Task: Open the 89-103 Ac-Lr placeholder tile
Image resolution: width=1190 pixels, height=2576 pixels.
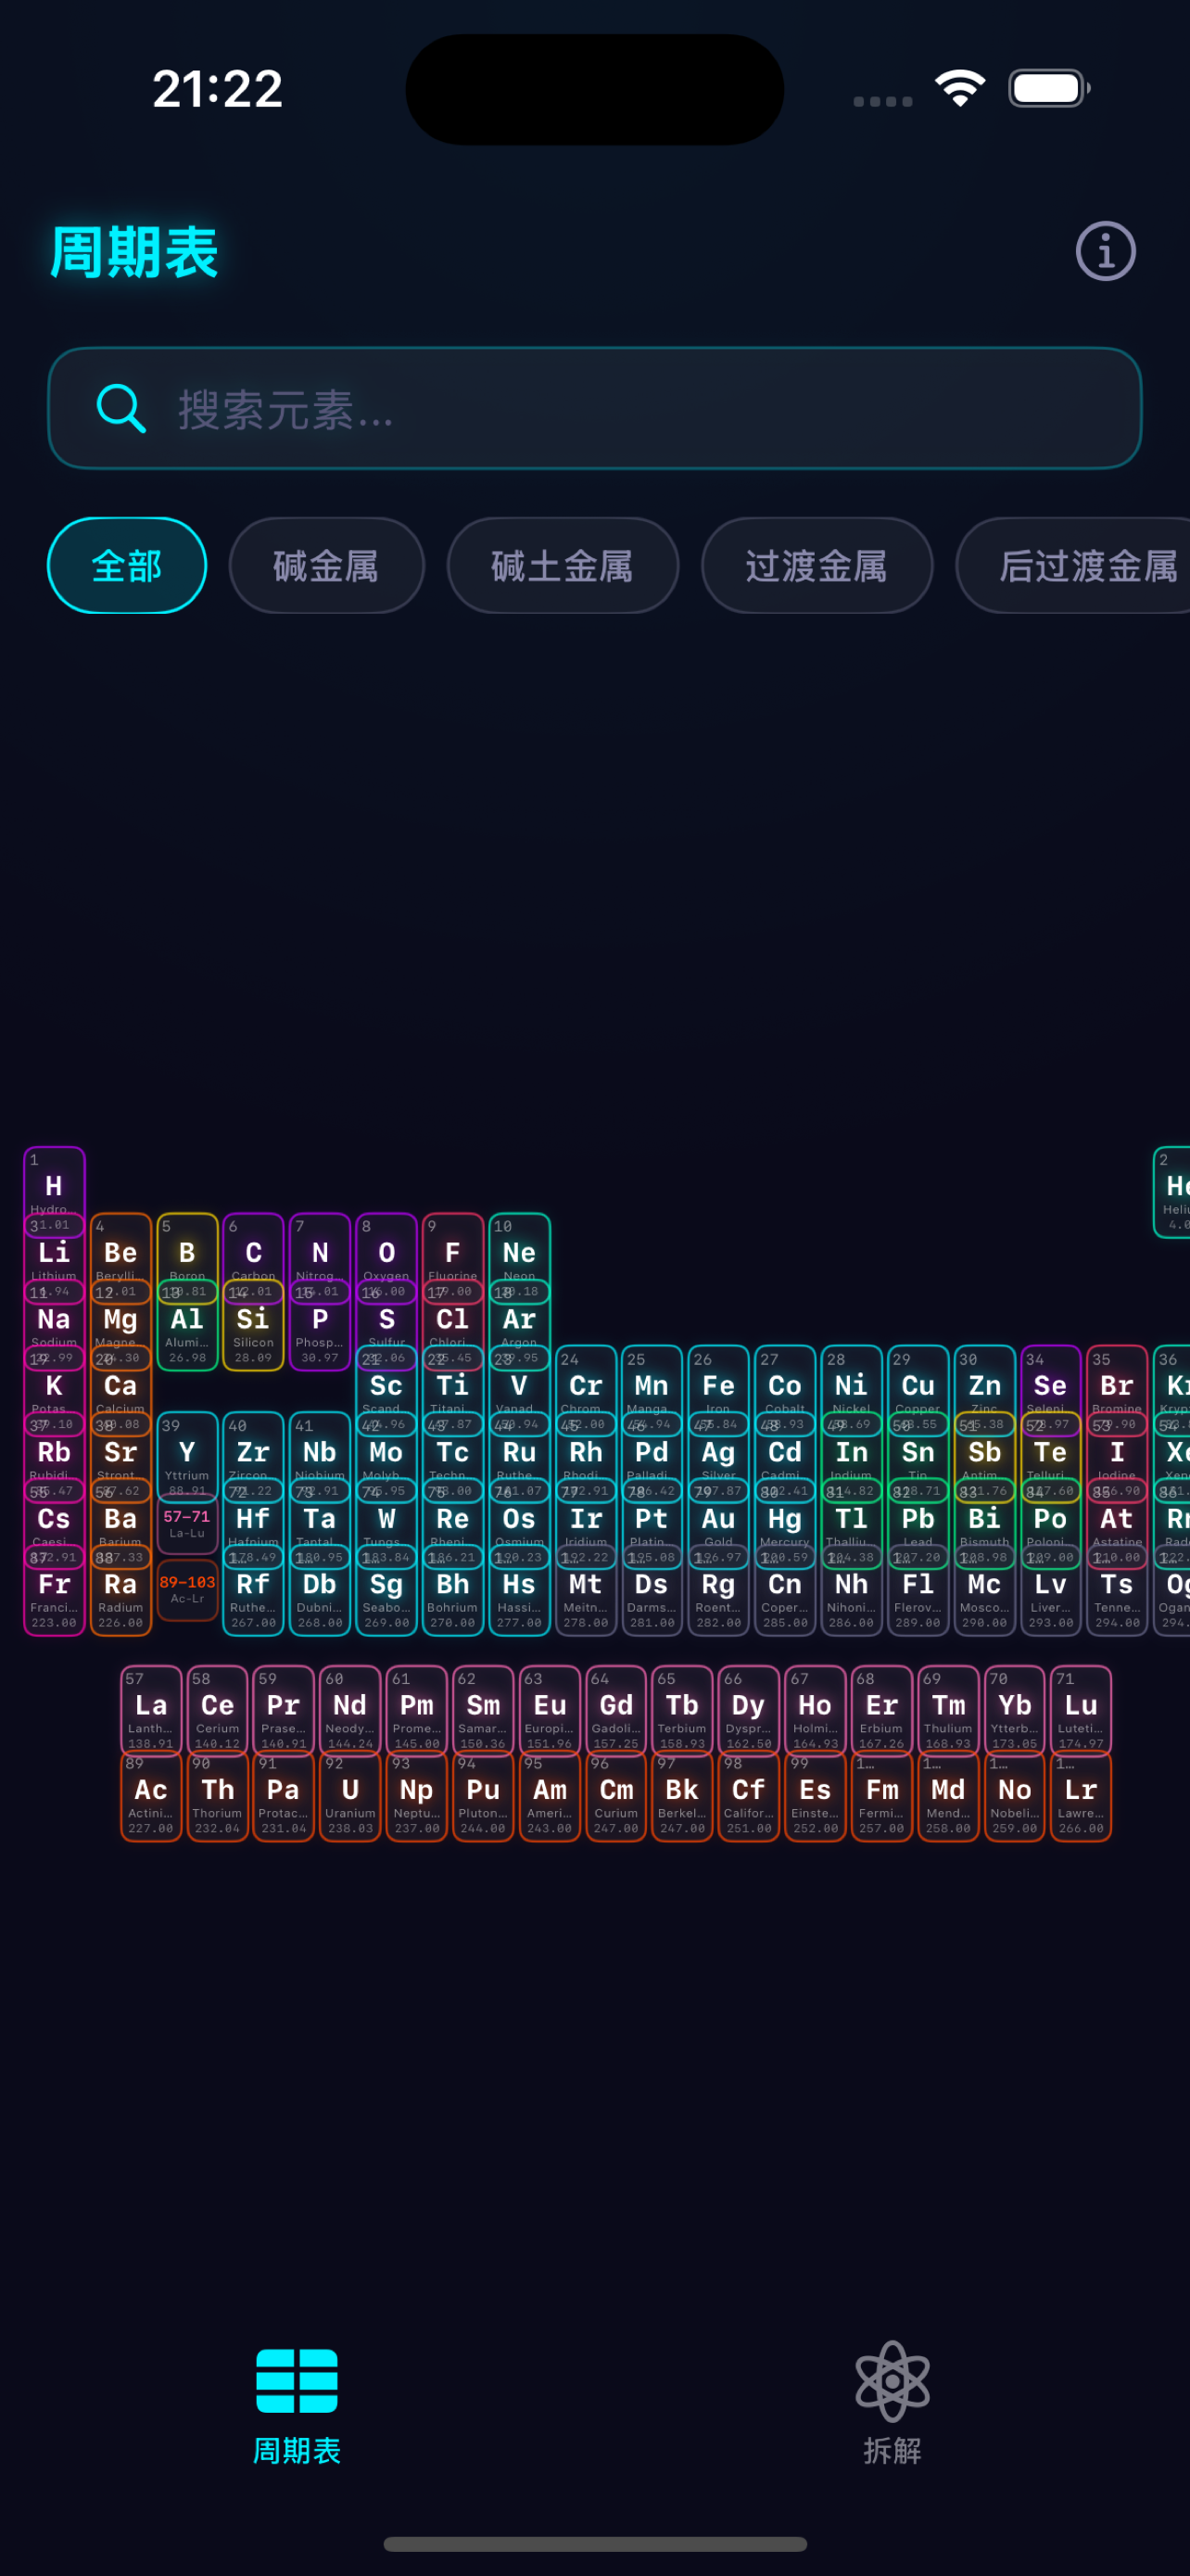Action: (187, 1590)
